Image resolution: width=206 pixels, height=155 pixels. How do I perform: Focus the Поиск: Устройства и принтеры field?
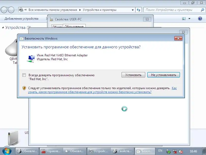tap(172, 10)
